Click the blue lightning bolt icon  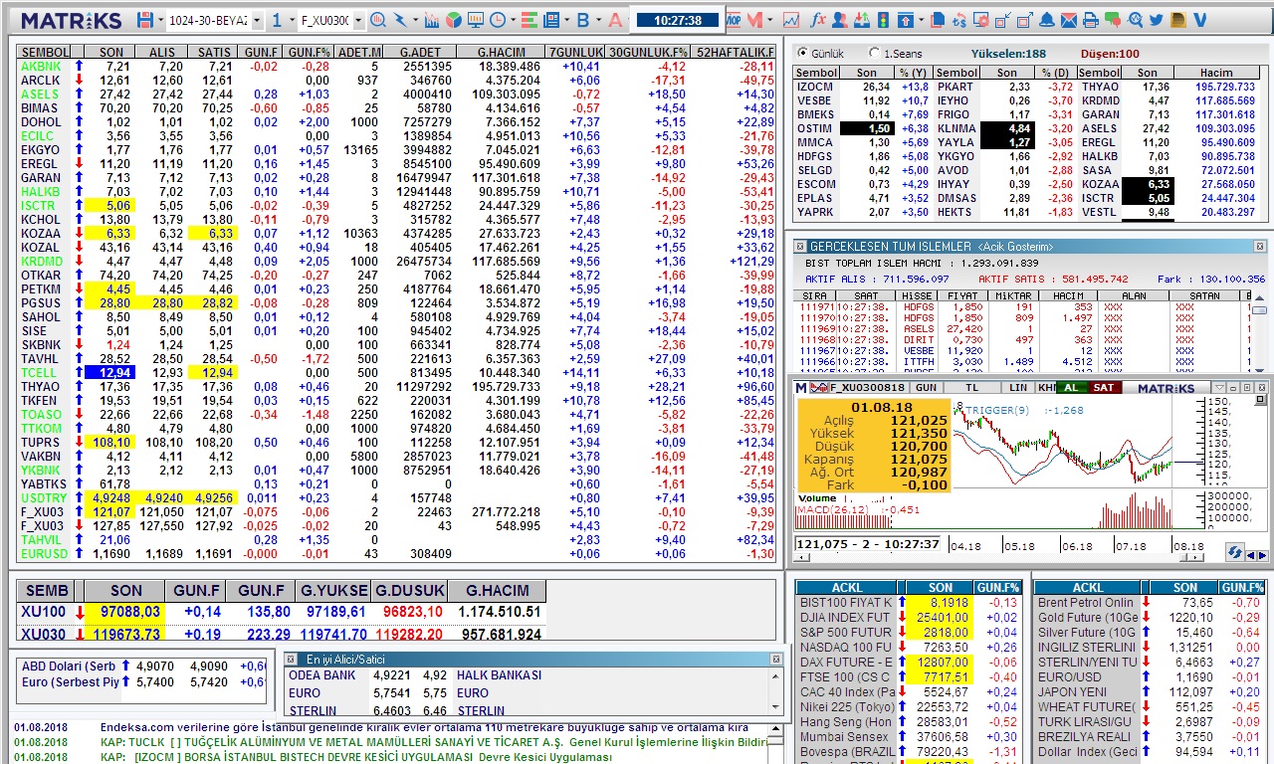(400, 20)
